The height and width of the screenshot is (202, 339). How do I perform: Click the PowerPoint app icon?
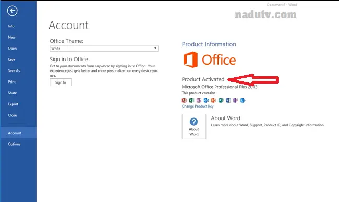tap(214, 100)
